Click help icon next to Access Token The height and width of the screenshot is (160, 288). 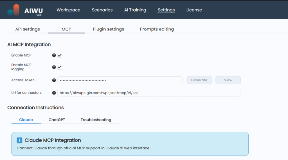[54, 80]
